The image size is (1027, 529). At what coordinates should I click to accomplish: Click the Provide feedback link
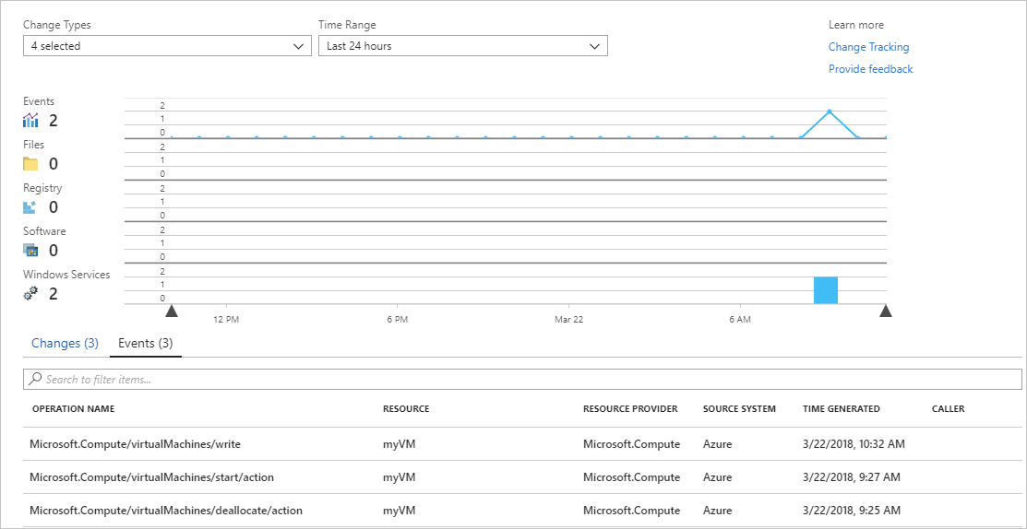point(870,68)
